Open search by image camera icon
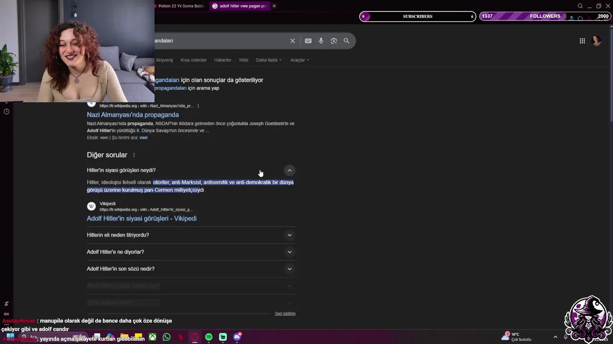613x344 pixels. 334,41
